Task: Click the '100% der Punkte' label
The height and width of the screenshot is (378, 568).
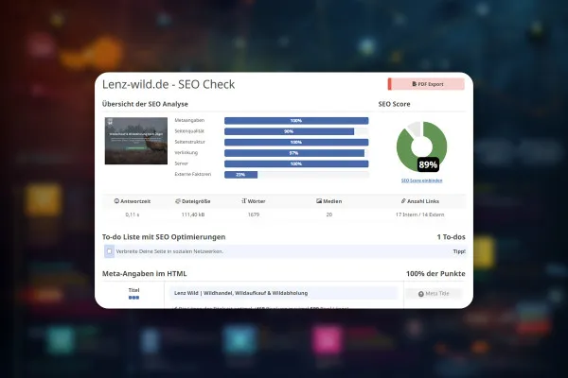Action: [435, 274]
